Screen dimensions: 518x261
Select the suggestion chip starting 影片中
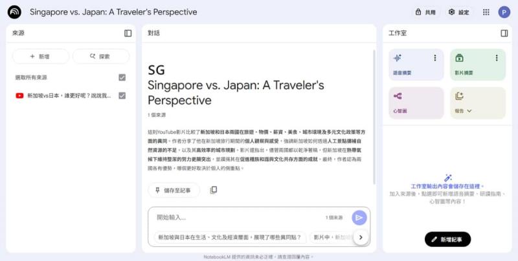pos(332,237)
